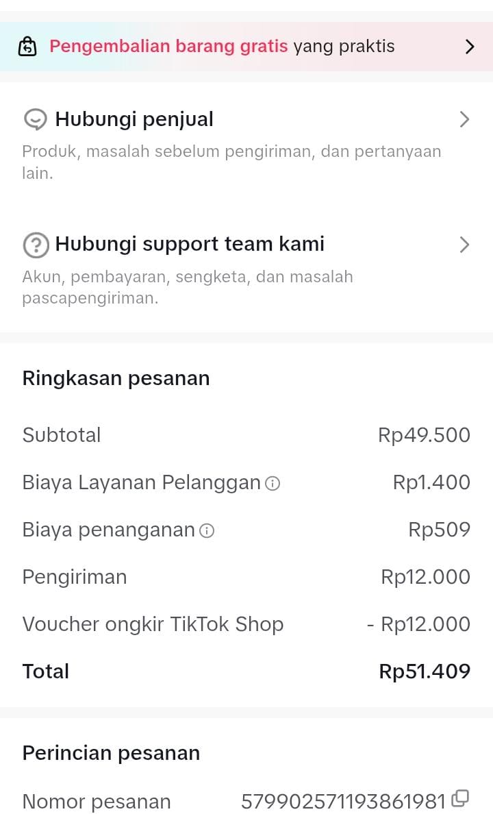
Task: Tap the free returns bag icon
Action: click(x=27, y=47)
